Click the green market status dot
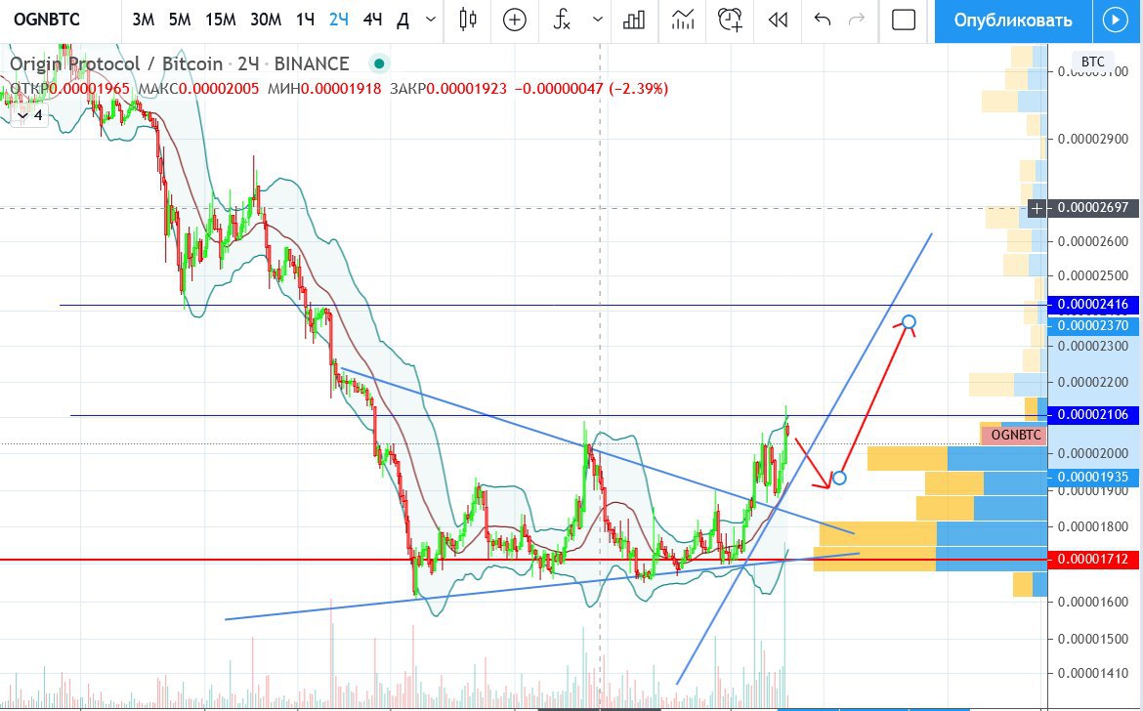This screenshot has height=711, width=1143. point(379,64)
